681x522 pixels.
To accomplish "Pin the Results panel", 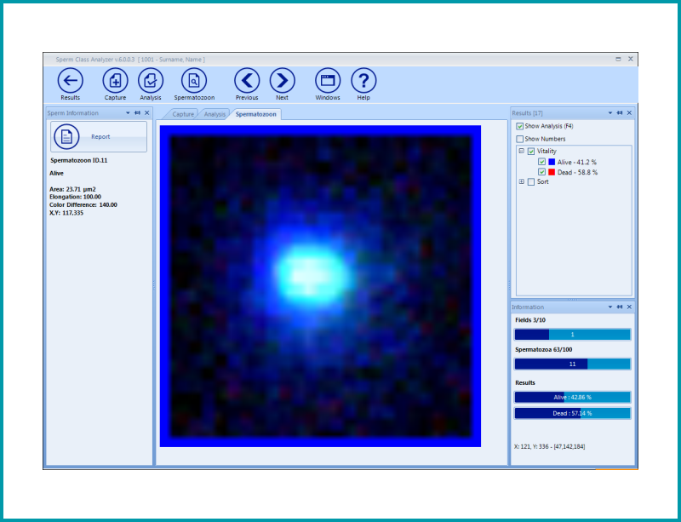I will (x=620, y=113).
